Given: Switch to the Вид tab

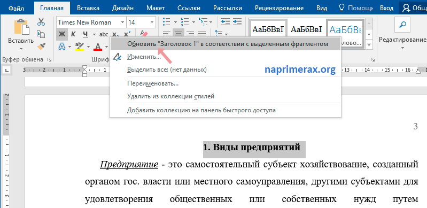Looking at the screenshot, I should (322, 8).
